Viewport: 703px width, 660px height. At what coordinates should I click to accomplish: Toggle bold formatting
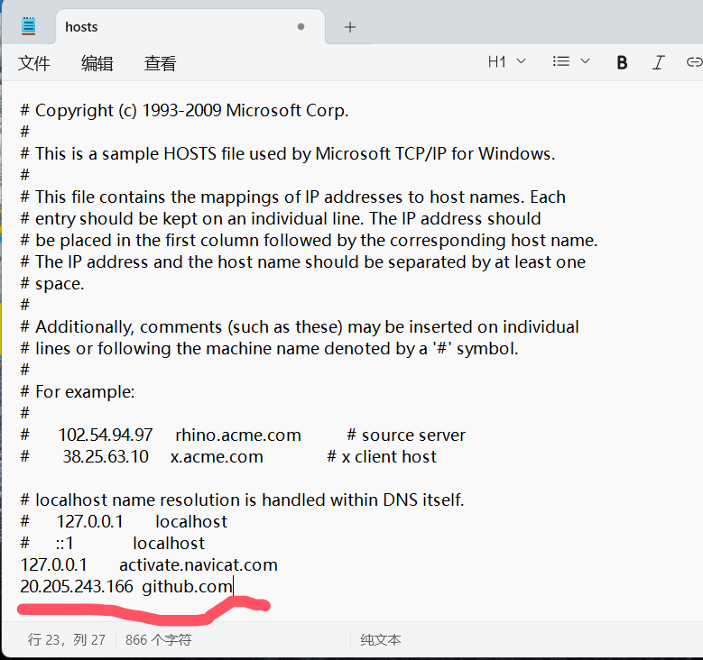(622, 62)
